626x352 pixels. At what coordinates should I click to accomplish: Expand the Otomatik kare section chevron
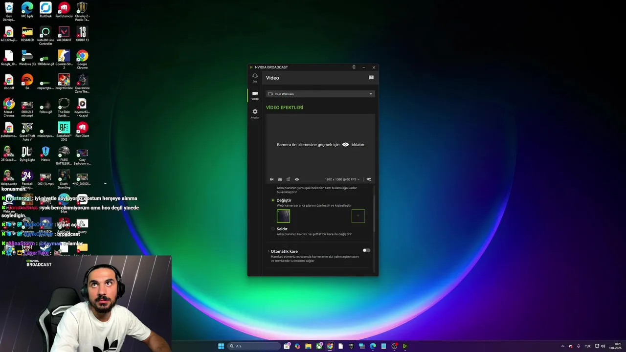(268, 251)
